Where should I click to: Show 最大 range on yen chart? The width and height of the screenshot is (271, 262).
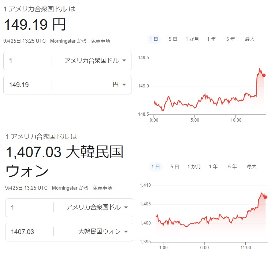pos(250,39)
